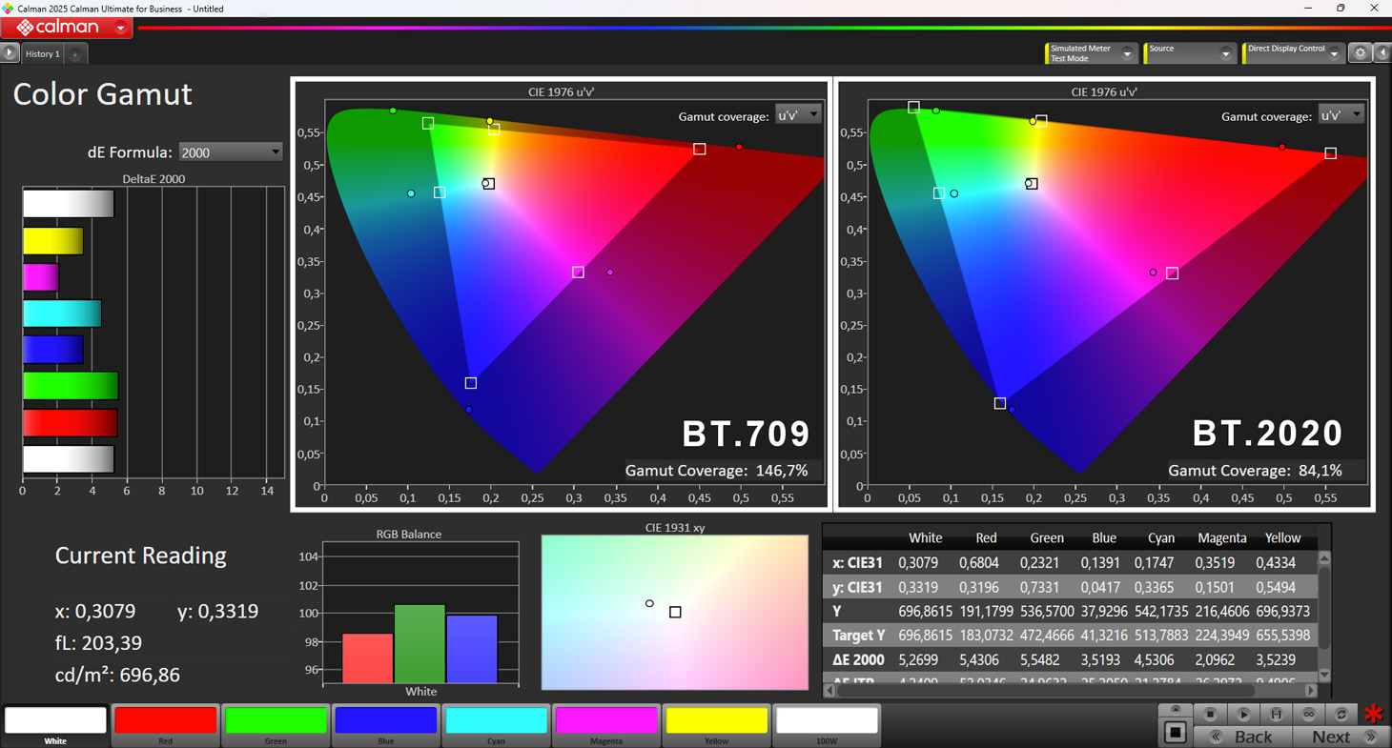
Task: Click the Back button
Action: 1243,737
